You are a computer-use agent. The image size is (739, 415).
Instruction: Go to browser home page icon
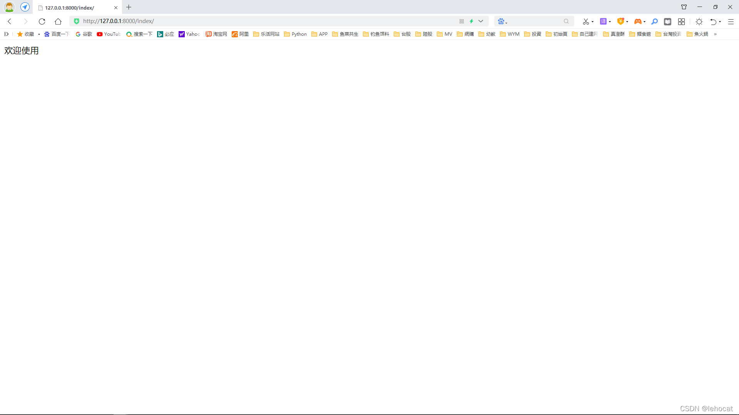click(58, 22)
